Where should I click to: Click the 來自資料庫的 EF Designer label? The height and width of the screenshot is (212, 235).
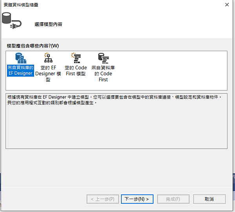pyautogui.click(x=20, y=71)
